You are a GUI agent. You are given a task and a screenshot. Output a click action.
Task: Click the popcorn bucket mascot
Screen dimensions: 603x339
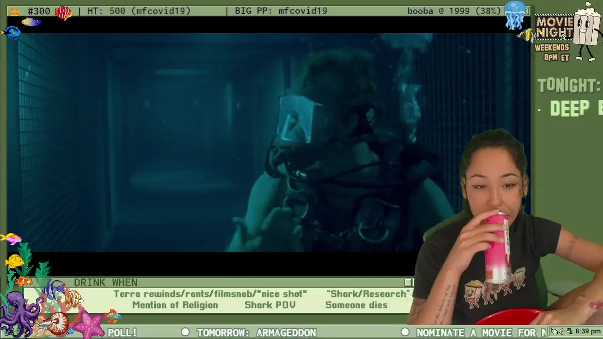pos(586,31)
